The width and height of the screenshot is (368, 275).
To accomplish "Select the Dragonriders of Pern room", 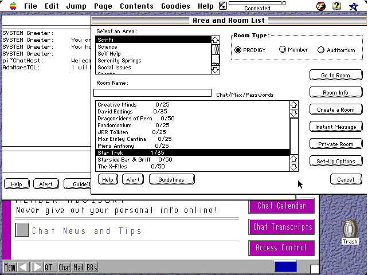I will pos(193,118).
